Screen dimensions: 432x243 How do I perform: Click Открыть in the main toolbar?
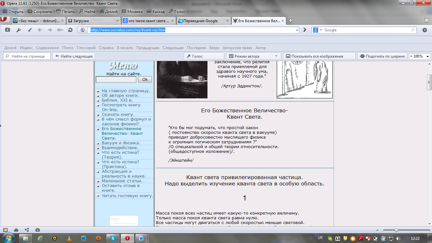13,11
